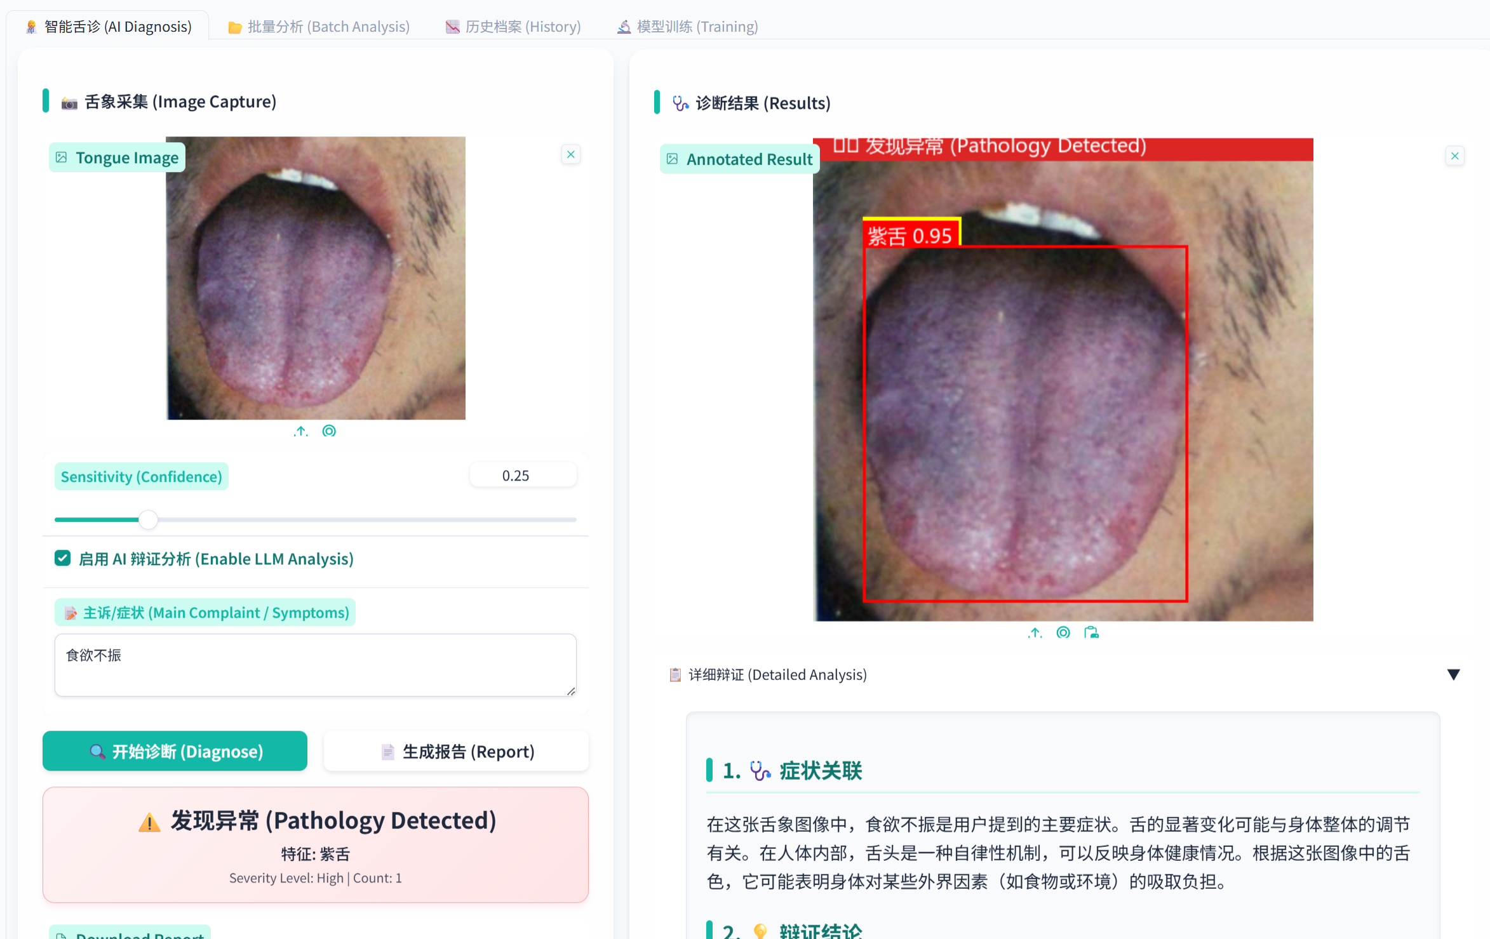Click inside the Main Complaint symptoms field
Image resolution: width=1490 pixels, height=939 pixels.
pyautogui.click(x=315, y=665)
